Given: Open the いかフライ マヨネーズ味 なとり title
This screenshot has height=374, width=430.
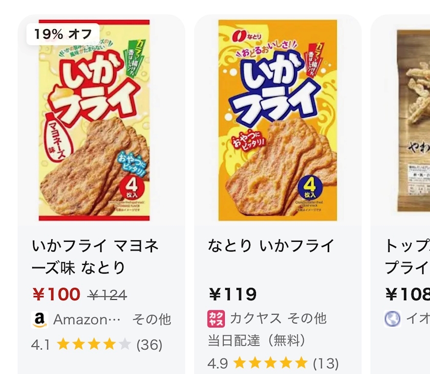Looking at the screenshot, I should click(95, 256).
